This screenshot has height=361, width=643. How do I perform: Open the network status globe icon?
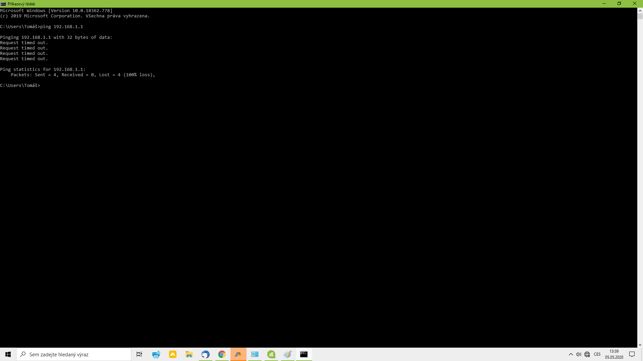point(587,354)
